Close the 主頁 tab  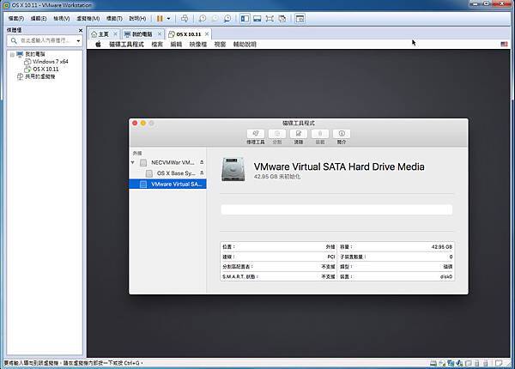[115, 33]
